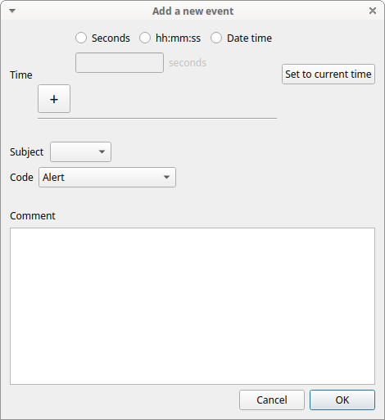Open the Code dropdown showing Alert

(107, 178)
